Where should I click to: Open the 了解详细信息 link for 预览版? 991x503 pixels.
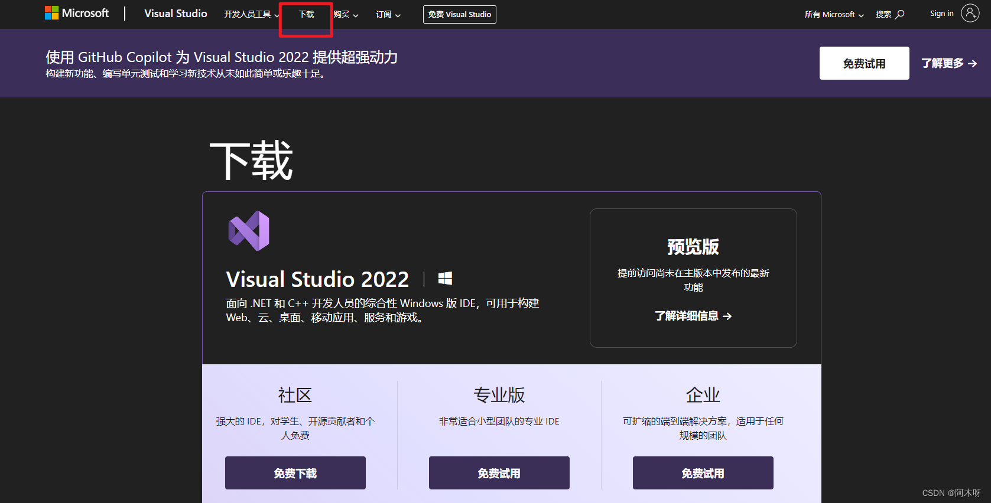(x=693, y=316)
